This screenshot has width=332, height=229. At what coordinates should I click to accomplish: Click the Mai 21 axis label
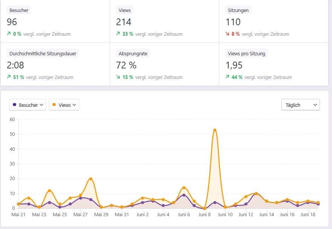tap(18, 215)
